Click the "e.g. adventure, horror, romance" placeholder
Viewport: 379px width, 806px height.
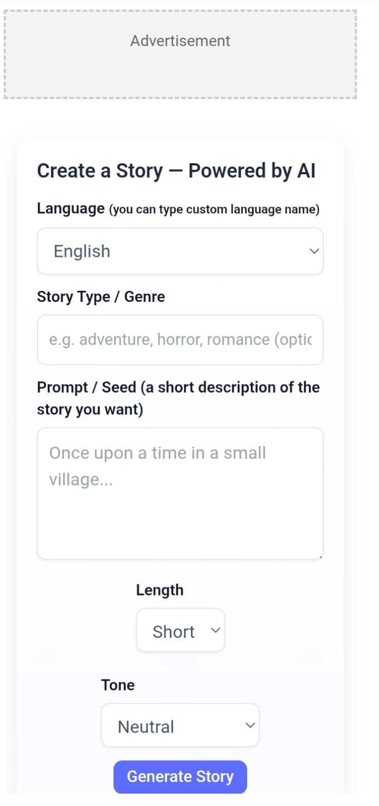click(180, 340)
